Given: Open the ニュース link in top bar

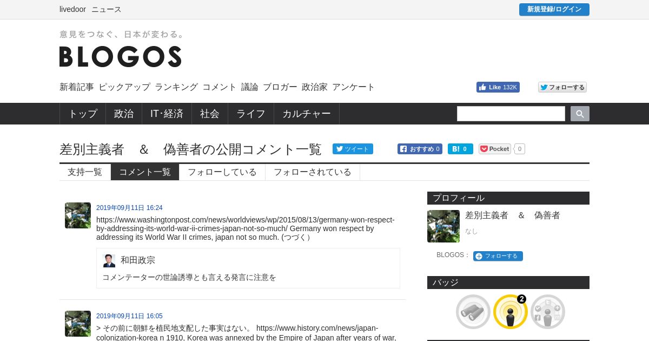Looking at the screenshot, I should coord(107,9).
